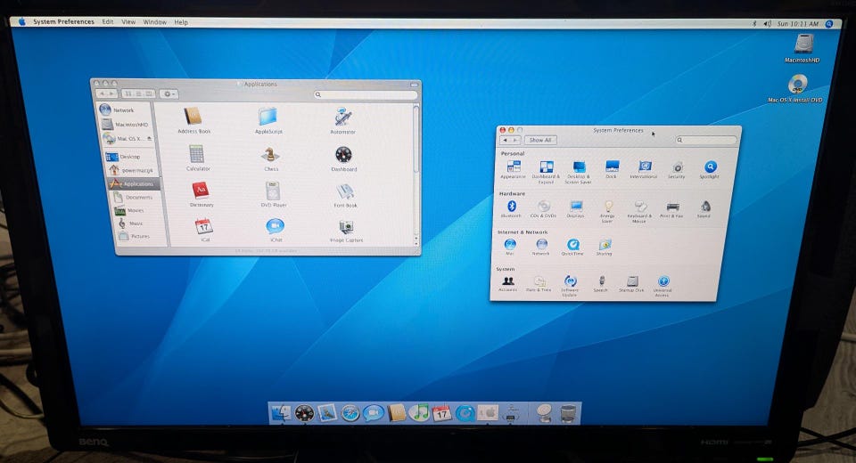Image resolution: width=856 pixels, height=463 pixels.
Task: Open Dashboard & Exposé preferences
Action: pos(546,172)
